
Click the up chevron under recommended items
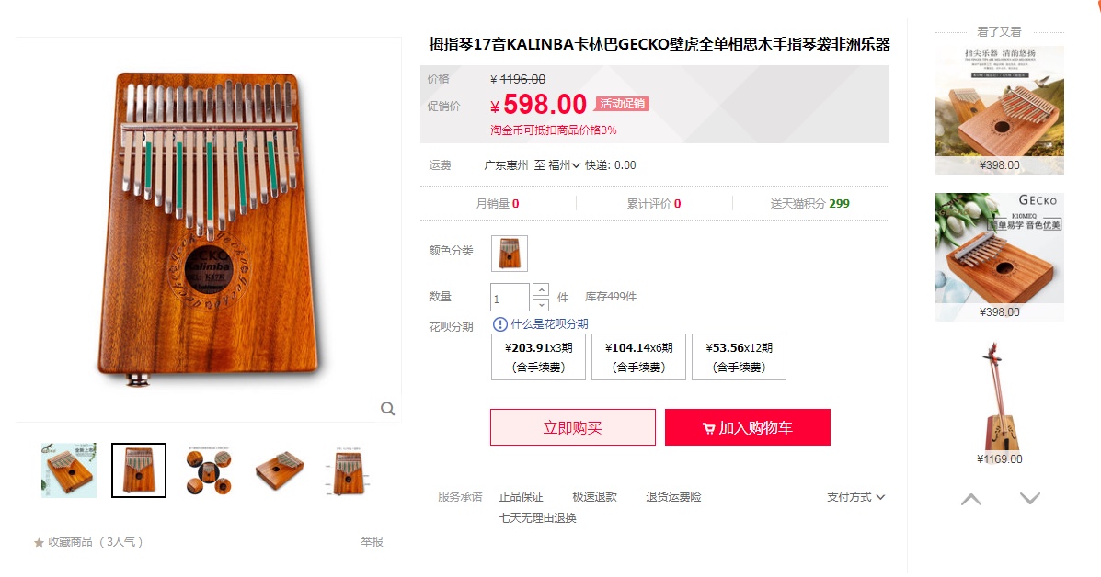[x=971, y=499]
